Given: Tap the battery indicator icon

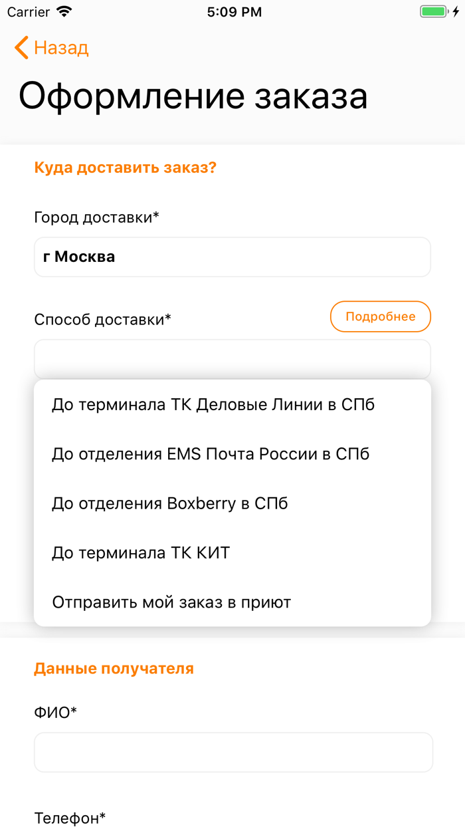Looking at the screenshot, I should (435, 11).
